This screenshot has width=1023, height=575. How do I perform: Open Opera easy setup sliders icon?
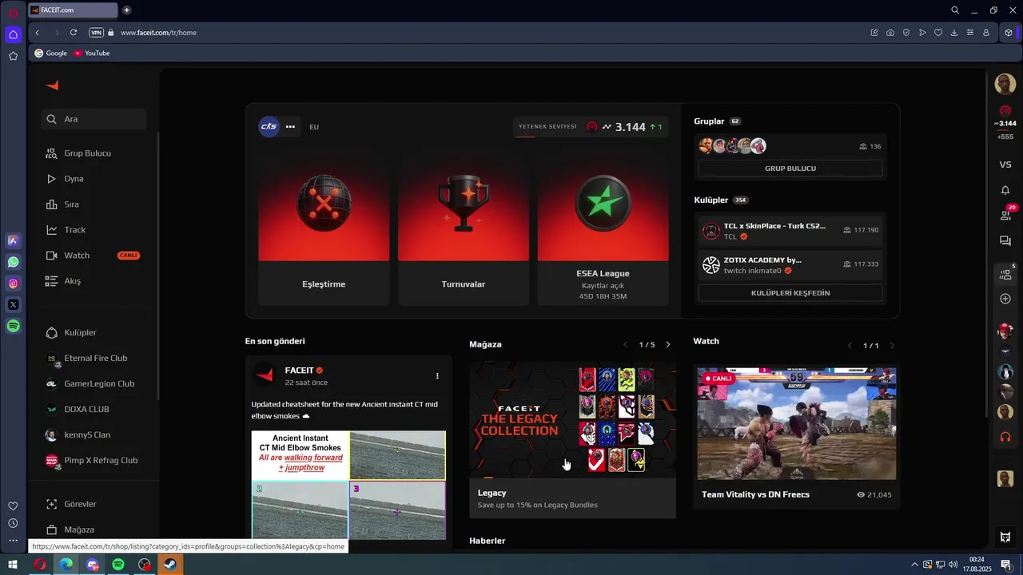point(970,33)
